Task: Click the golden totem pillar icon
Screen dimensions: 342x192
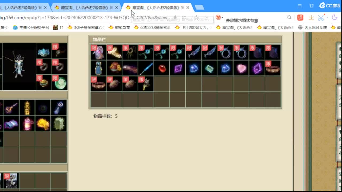Action: pos(27,107)
